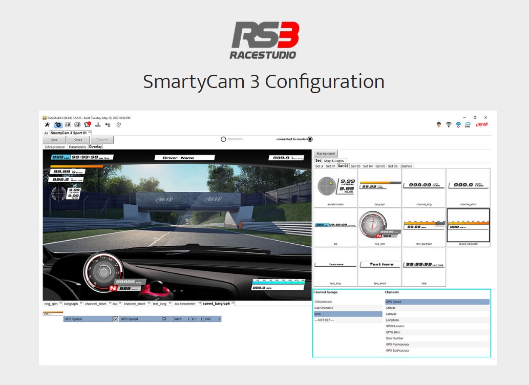Open the Analysis 2 toolbar icon
The image size is (529, 385).
[68, 125]
